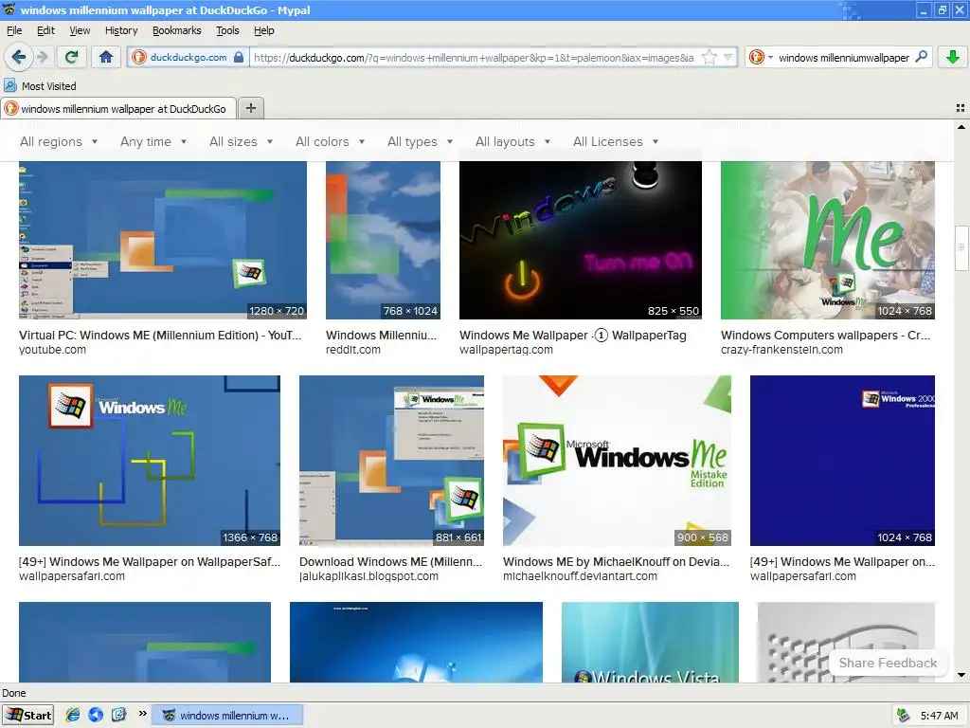Click in the URL address field
The image size is (970, 728).
(x=474, y=58)
